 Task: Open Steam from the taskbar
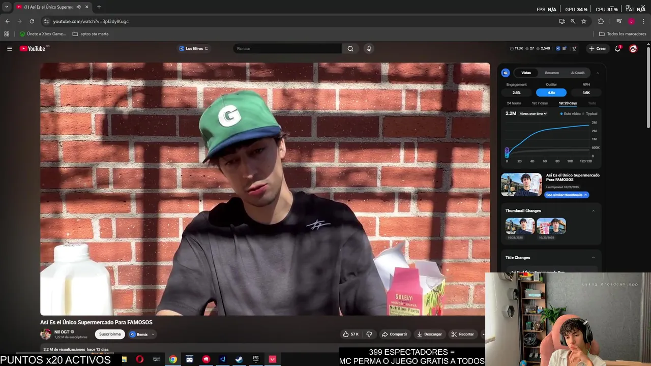(x=239, y=359)
